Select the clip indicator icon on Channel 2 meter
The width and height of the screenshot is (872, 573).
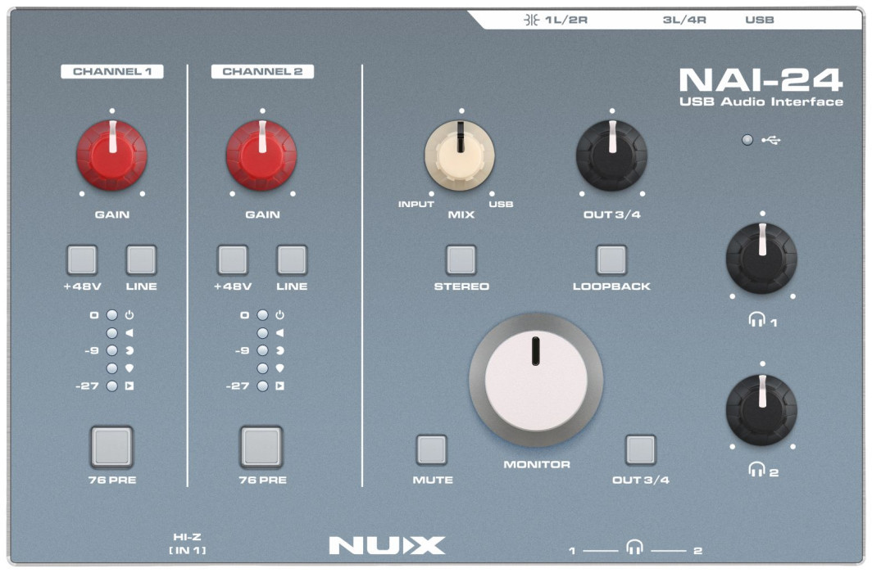[243, 314]
